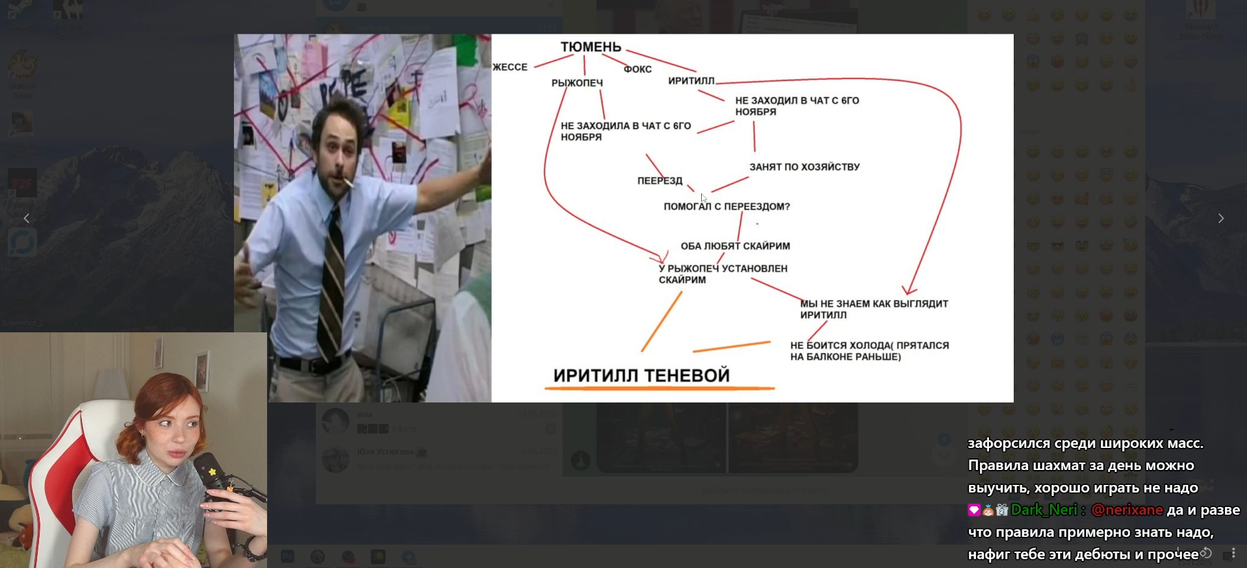Launch The Elder Scrolls desktop shortcut
1247x568 pixels.
point(67,18)
